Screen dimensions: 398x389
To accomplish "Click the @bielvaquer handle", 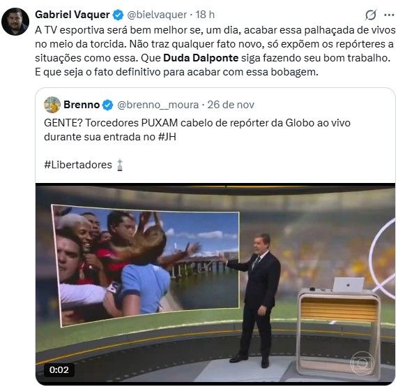I will [x=157, y=15].
